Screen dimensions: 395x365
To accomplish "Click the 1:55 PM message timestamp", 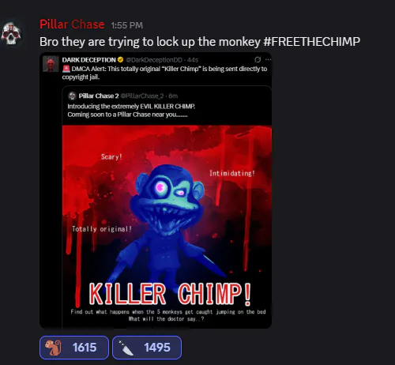I will pos(127,25).
